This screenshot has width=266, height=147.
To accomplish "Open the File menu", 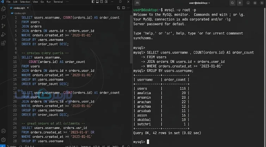I will (x=8, y=2).
